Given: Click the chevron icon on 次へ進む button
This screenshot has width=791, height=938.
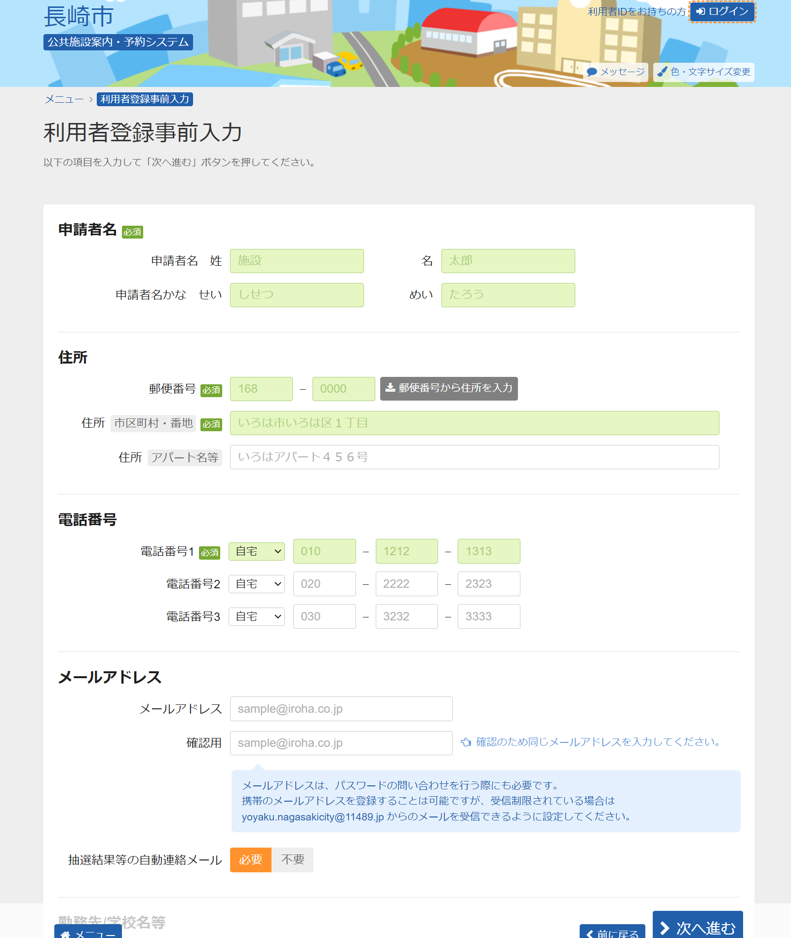Looking at the screenshot, I should [665, 928].
